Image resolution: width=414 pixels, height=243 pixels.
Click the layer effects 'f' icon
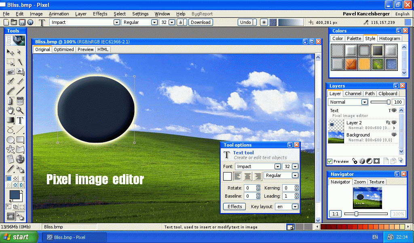tap(362, 161)
